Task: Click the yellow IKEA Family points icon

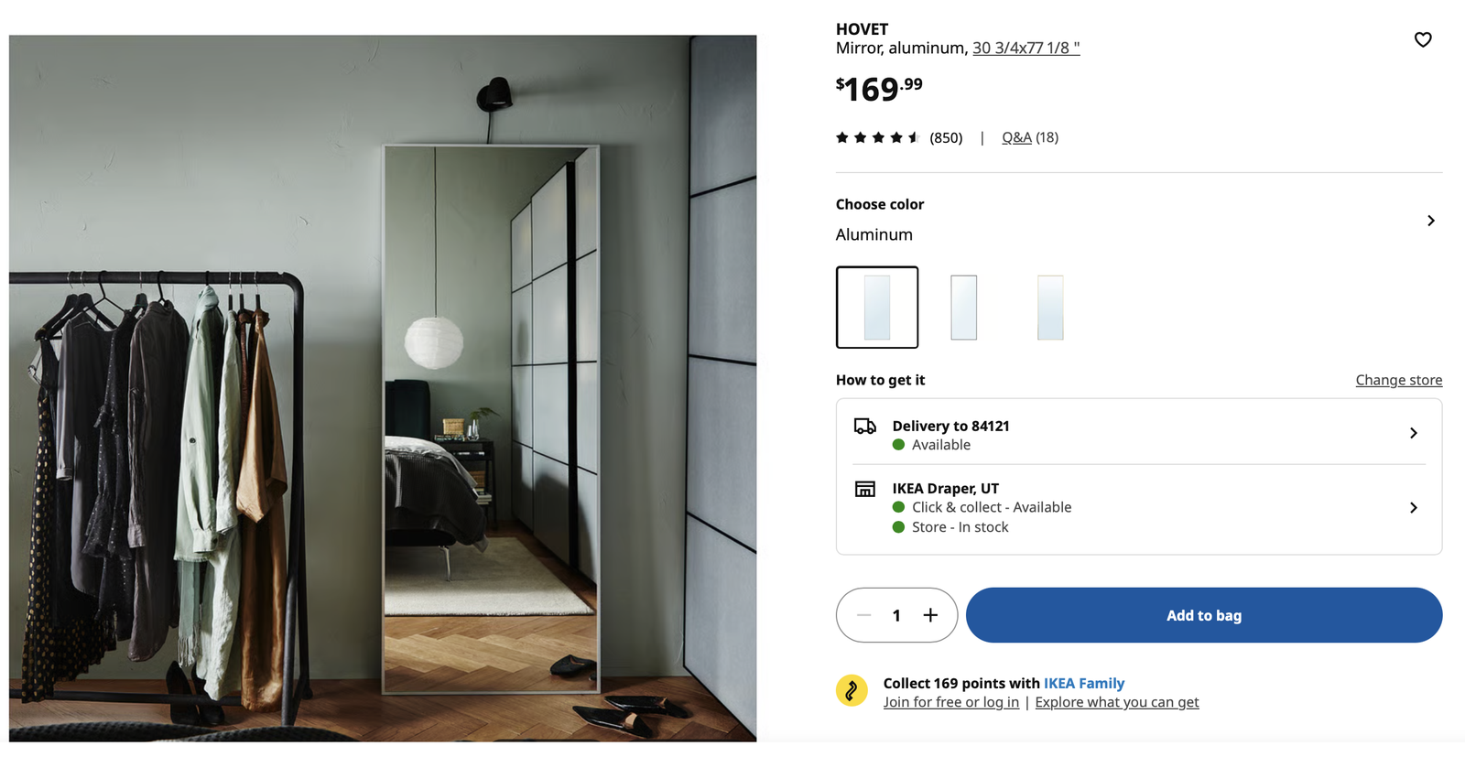Action: coord(852,690)
